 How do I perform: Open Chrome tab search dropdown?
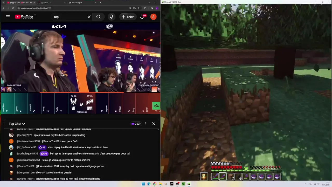click(x=3, y=3)
